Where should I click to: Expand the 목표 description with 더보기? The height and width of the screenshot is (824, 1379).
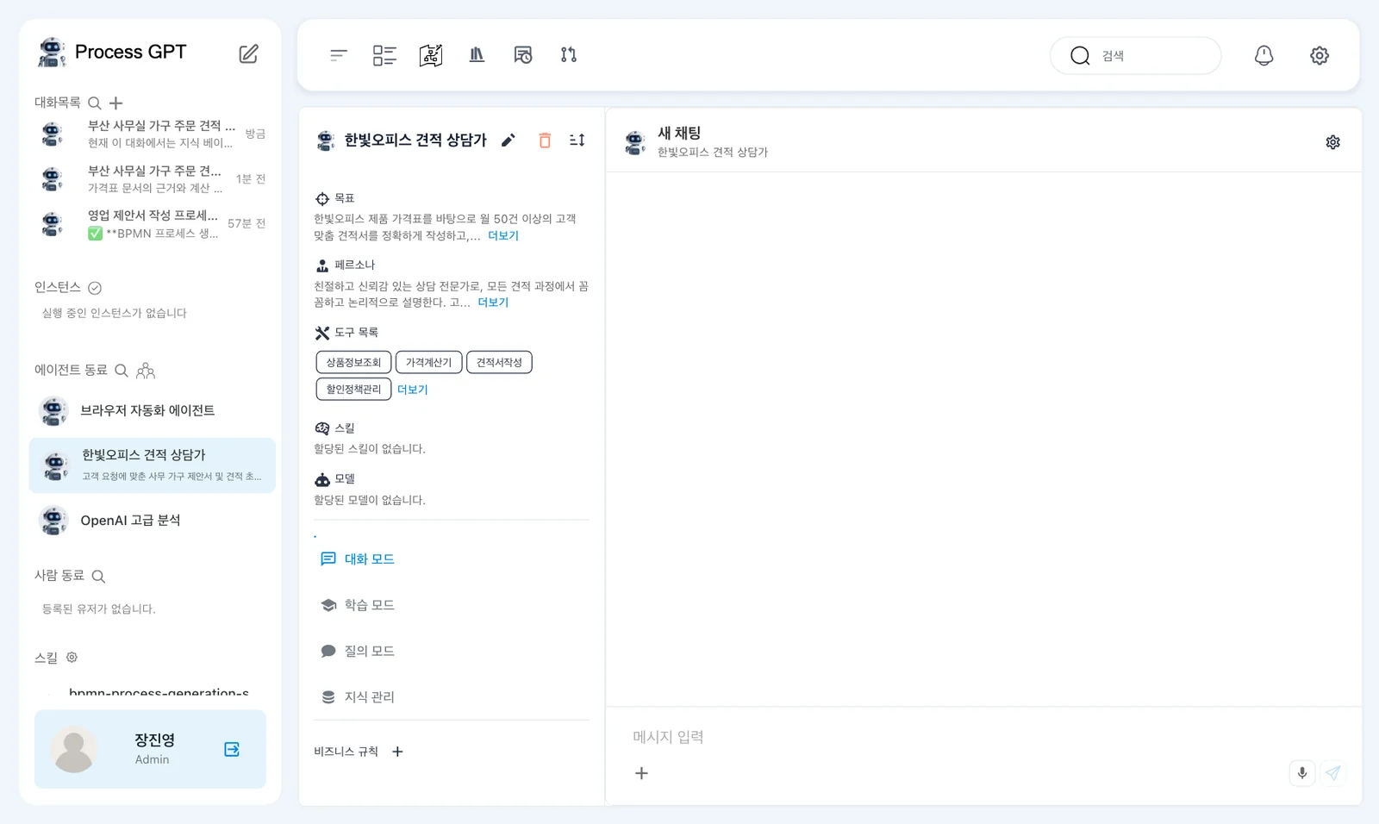pyautogui.click(x=503, y=235)
